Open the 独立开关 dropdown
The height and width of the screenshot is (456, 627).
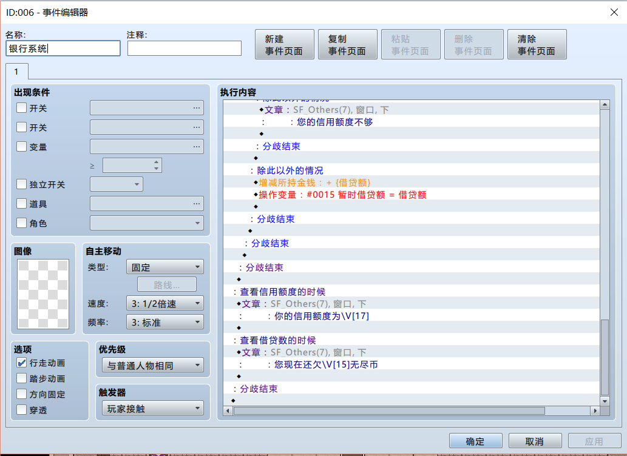click(x=117, y=184)
